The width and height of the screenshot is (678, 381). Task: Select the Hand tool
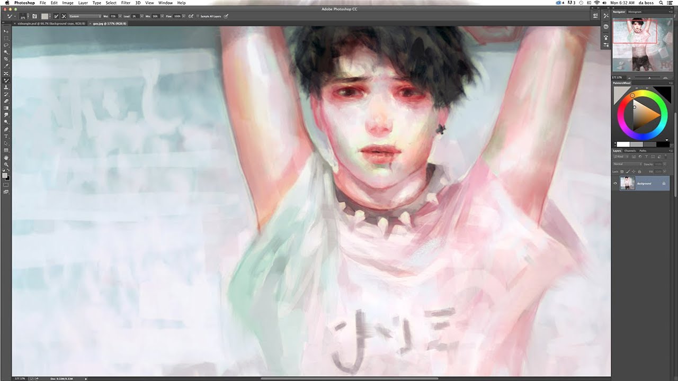tap(6, 157)
